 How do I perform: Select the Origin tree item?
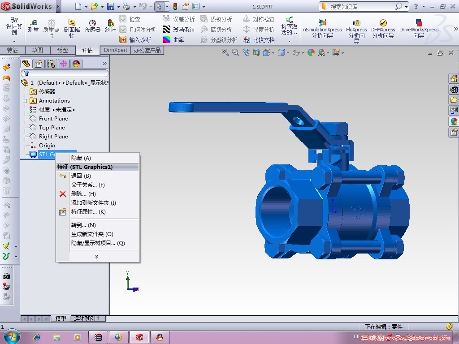(43, 146)
